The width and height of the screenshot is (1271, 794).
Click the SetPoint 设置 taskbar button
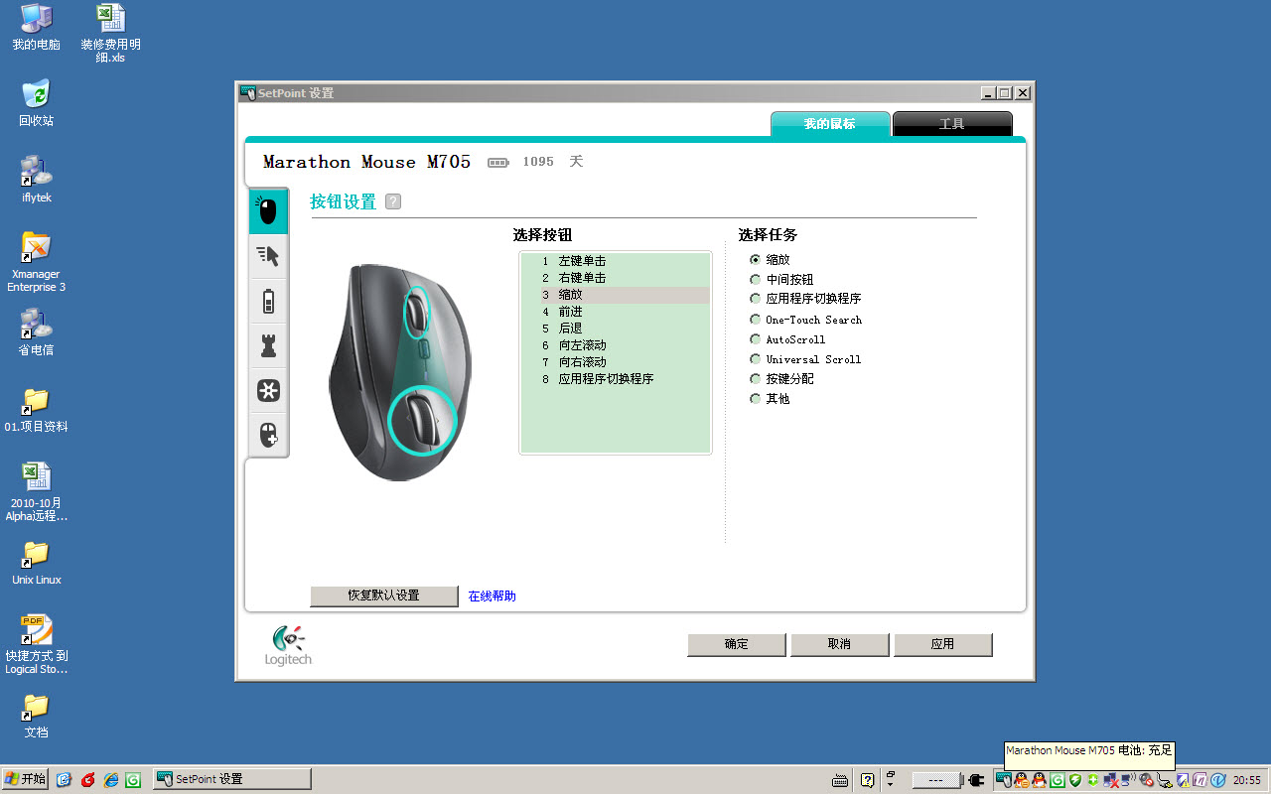pos(232,779)
